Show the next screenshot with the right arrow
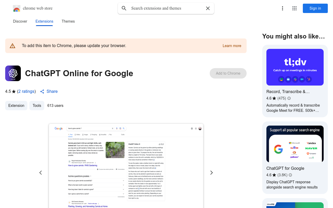This screenshot has width=333, height=208. (212, 173)
